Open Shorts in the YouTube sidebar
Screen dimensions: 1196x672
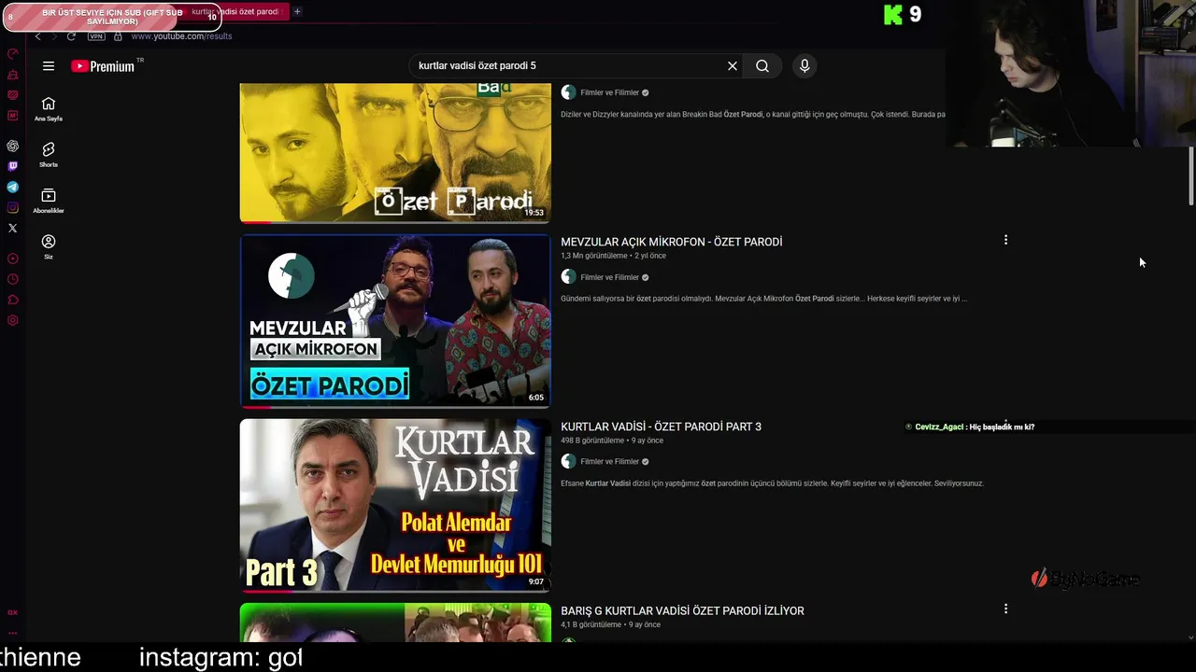pos(49,155)
